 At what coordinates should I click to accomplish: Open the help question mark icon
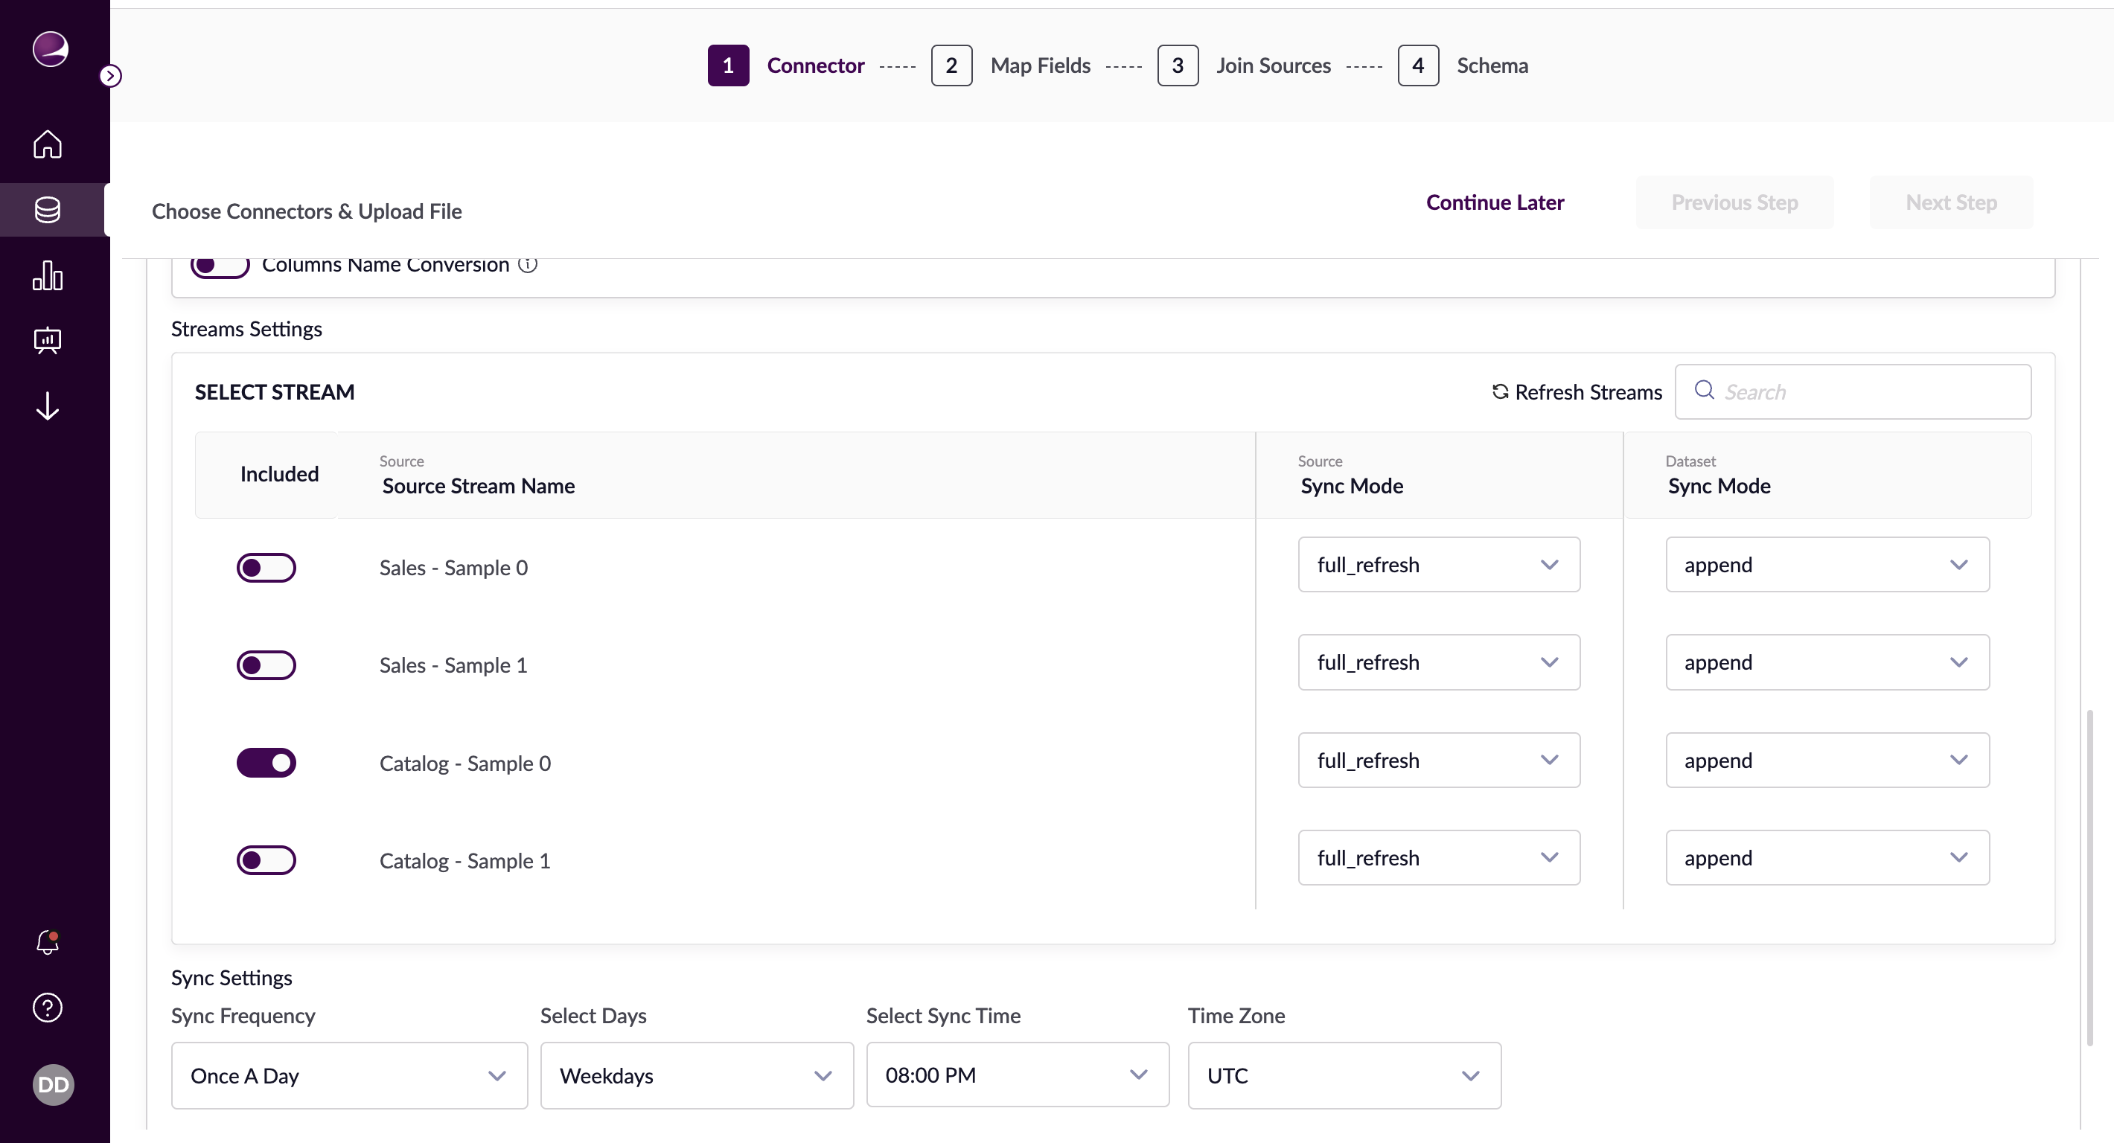click(48, 1008)
